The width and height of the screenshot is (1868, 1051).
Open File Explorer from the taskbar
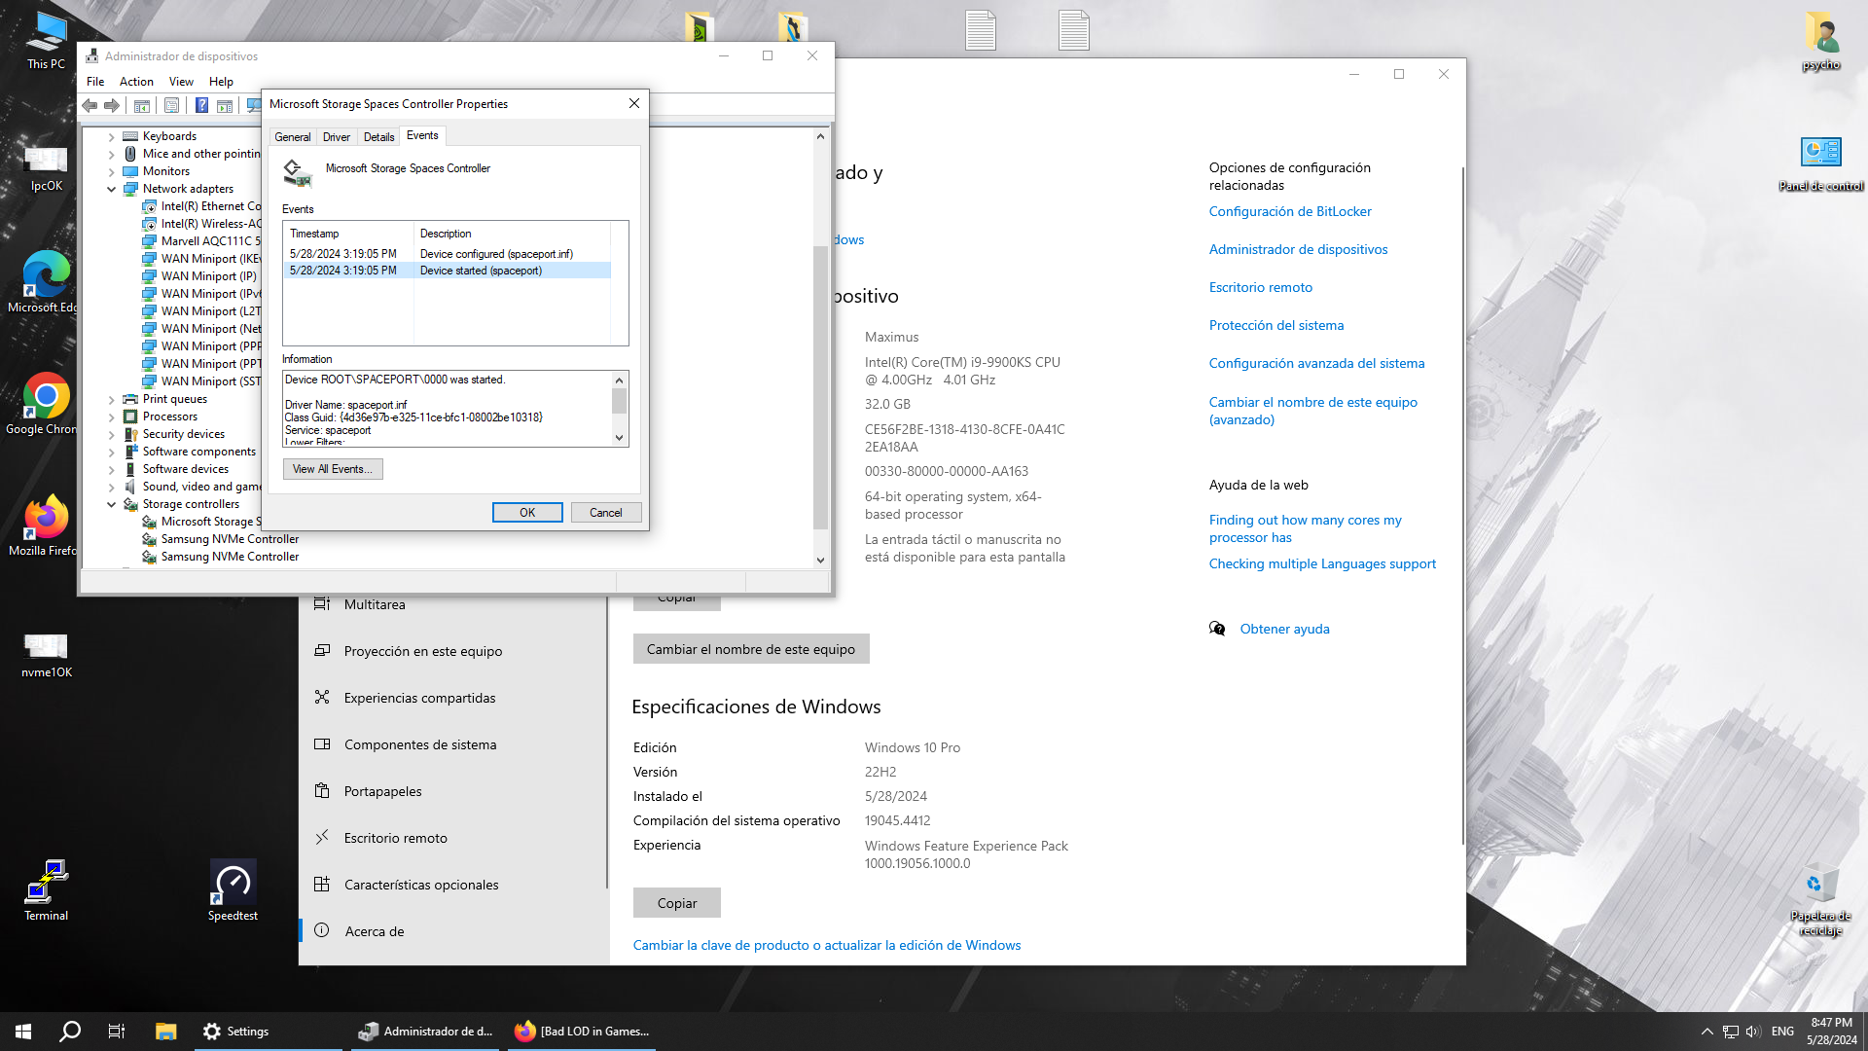click(165, 1032)
